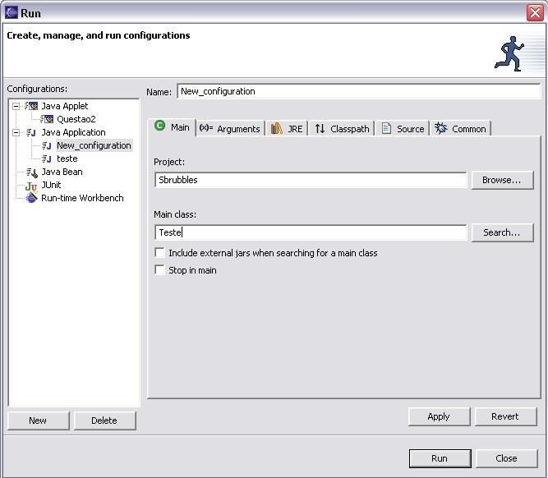Click the Eclipse icon in title bar
Image resolution: width=548 pixels, height=478 pixels.
(12, 13)
